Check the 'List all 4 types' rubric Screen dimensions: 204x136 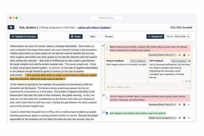(x=107, y=98)
